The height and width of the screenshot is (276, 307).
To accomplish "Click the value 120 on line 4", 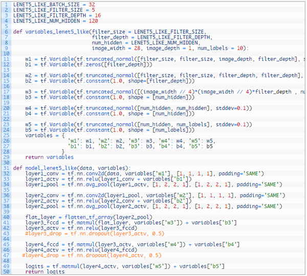I will click(x=94, y=21).
